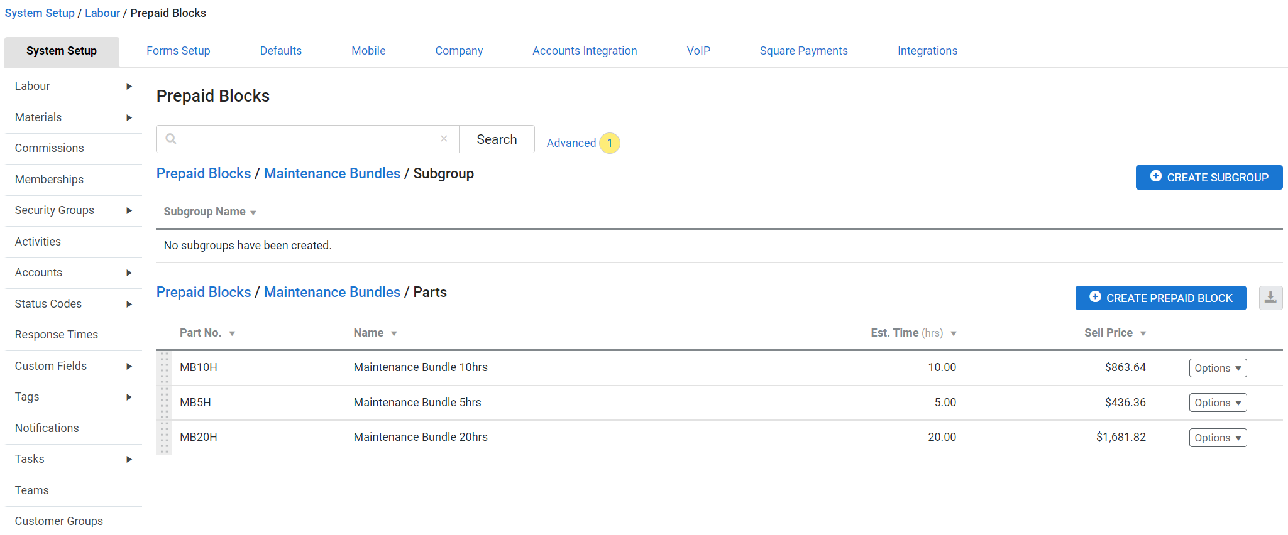Screen dimensions: 1288x535
Task: Click the MB10H row drag handle
Action: pyautogui.click(x=164, y=367)
